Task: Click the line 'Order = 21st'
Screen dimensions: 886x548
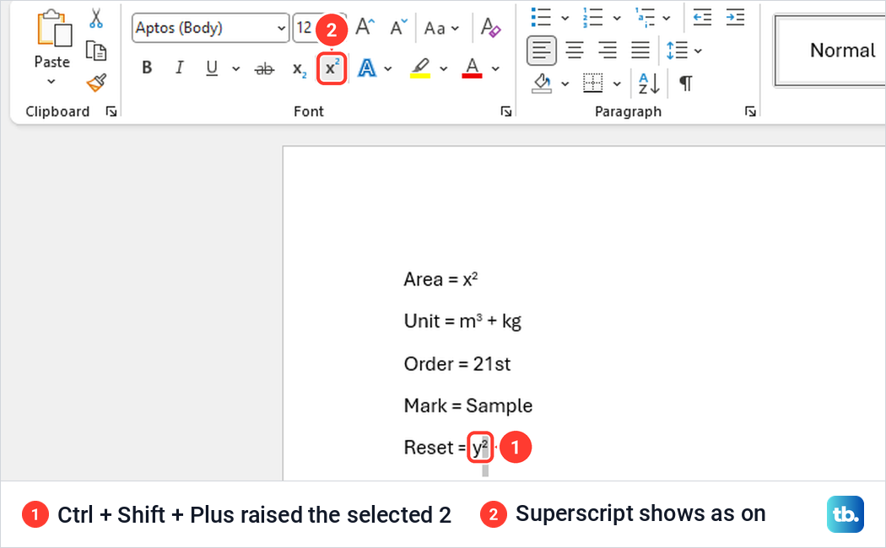Action: coord(457,364)
